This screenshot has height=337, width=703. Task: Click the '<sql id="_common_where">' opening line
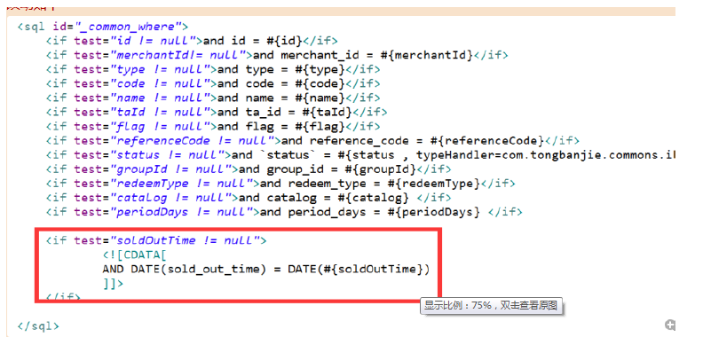pyautogui.click(x=103, y=27)
